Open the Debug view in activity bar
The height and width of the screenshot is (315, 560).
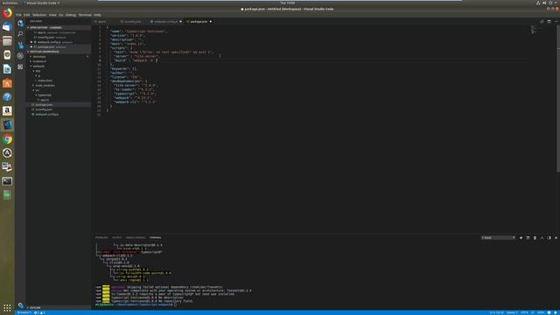20,56
